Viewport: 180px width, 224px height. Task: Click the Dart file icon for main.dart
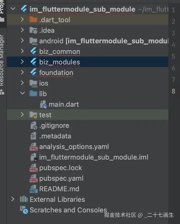click(x=43, y=104)
